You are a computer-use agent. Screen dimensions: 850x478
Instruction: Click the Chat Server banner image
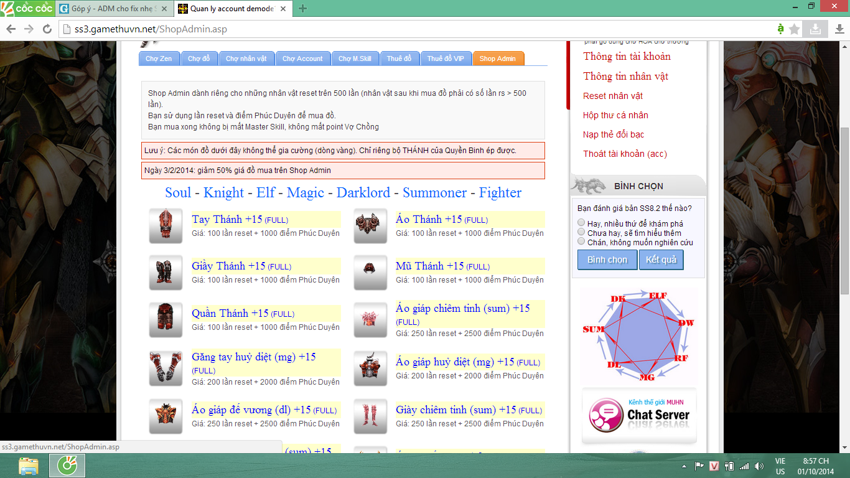click(639, 416)
